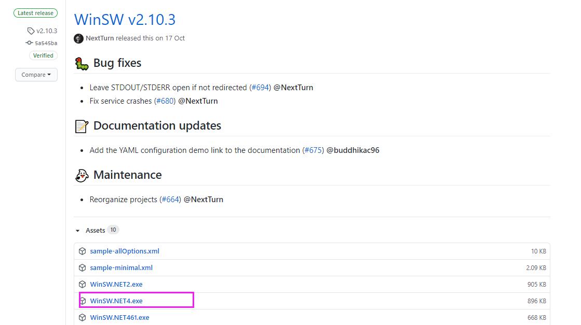Open pull request #675 link

pos(313,150)
